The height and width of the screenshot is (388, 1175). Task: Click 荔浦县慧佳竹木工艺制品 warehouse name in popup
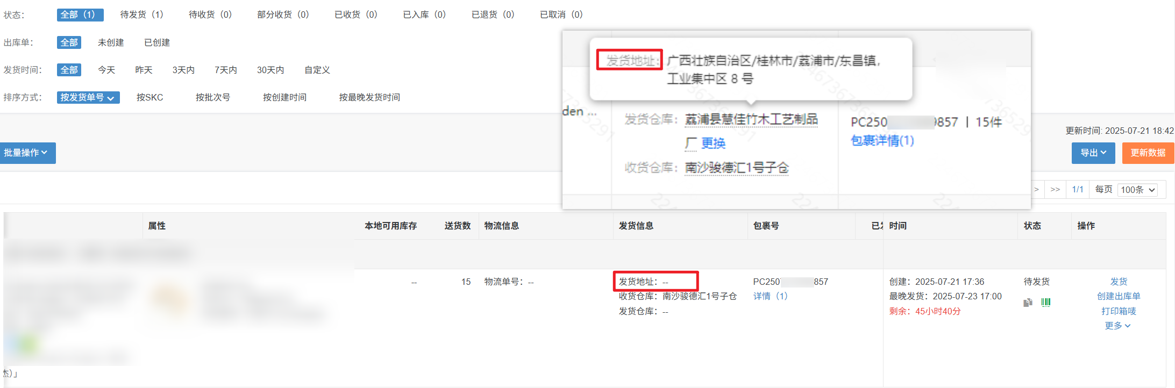pos(751,119)
